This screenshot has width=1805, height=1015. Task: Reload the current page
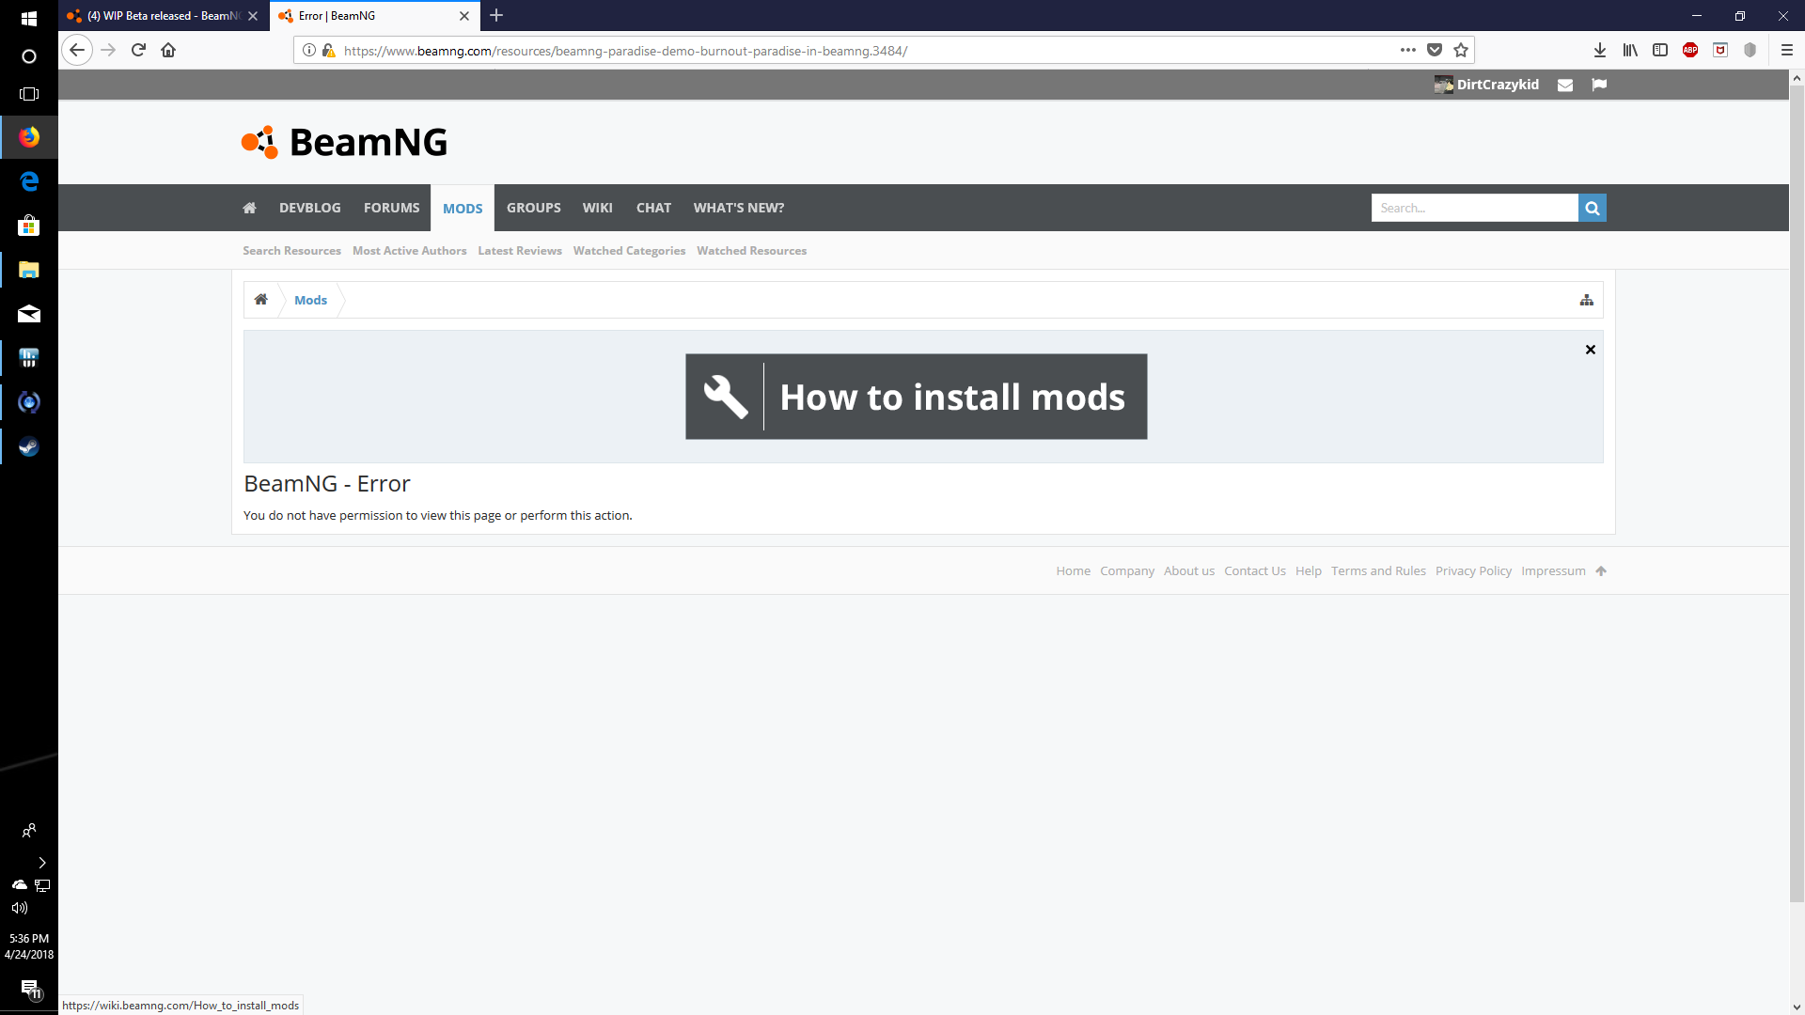point(138,51)
